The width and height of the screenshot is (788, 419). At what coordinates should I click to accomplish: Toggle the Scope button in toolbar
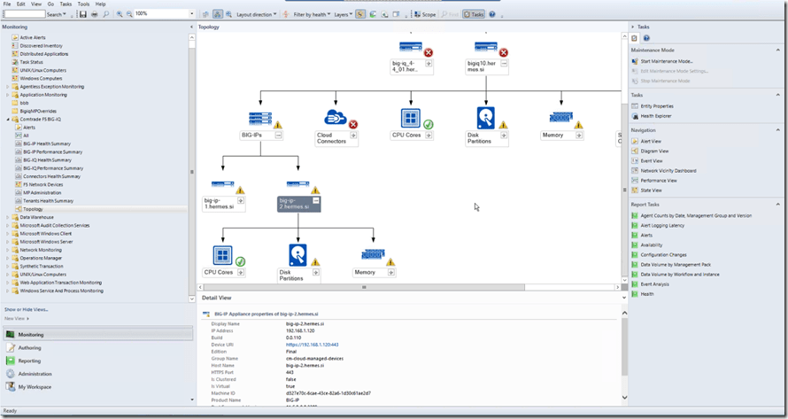coord(425,14)
